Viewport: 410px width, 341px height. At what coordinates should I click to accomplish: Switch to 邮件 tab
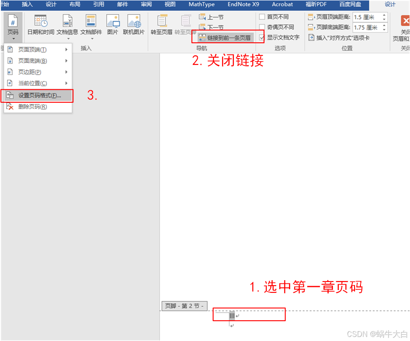[x=123, y=4]
